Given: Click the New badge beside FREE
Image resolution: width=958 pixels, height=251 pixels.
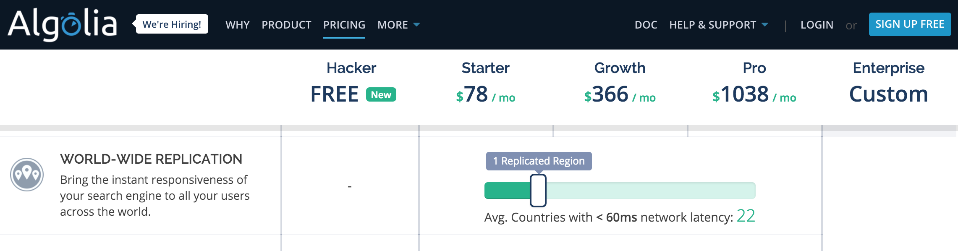Looking at the screenshot, I should coord(381,94).
